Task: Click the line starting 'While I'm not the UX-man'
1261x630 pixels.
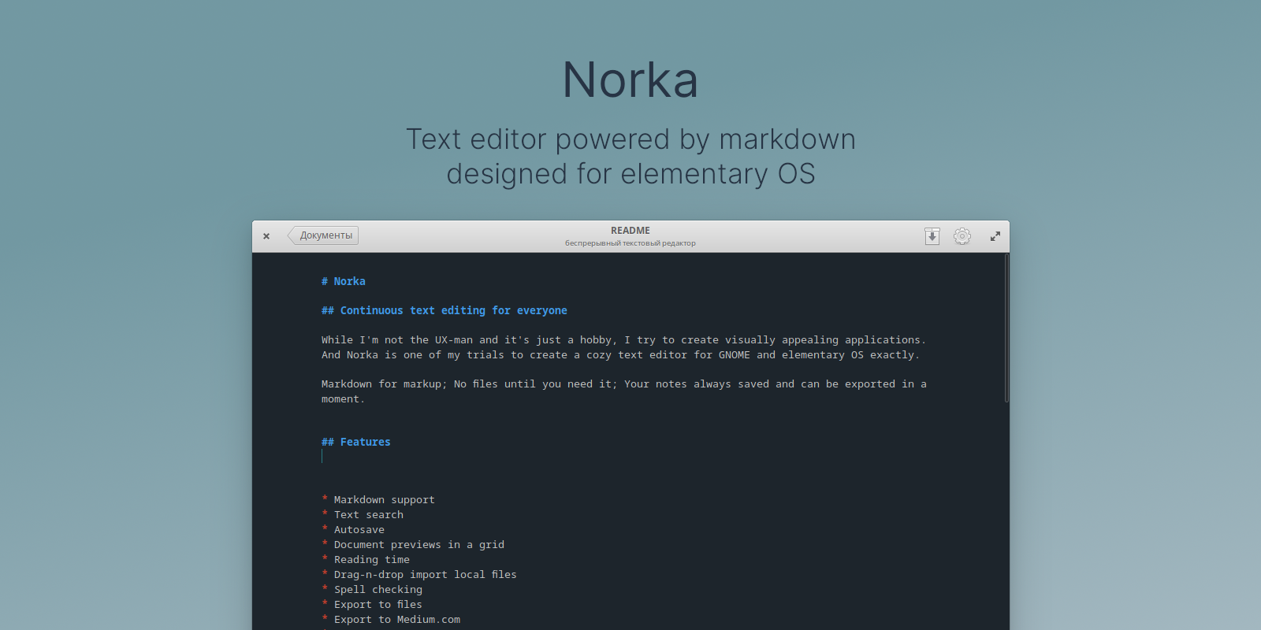Action: coord(623,340)
